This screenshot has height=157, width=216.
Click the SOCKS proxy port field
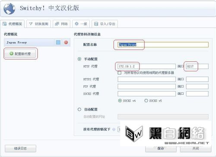[x=197, y=94]
